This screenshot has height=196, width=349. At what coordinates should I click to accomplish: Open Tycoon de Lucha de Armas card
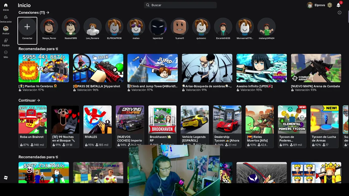pyautogui.click(x=324, y=127)
